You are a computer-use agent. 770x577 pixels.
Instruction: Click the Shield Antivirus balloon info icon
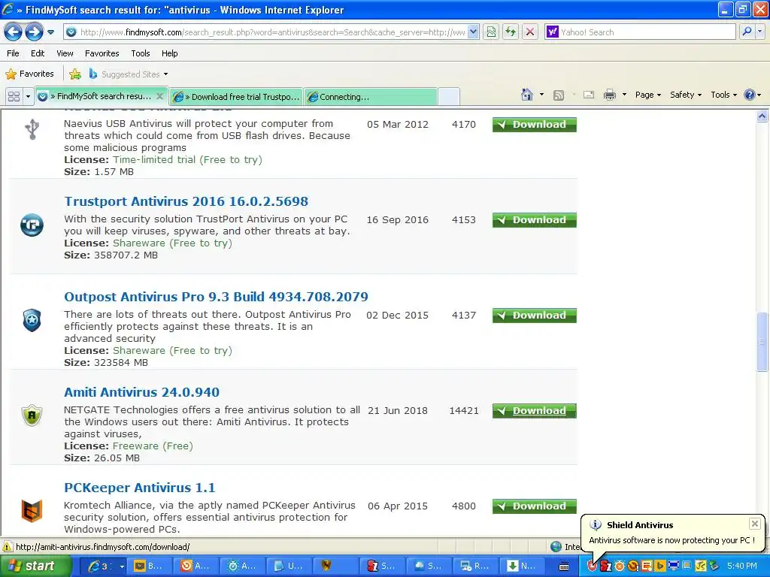(596, 524)
